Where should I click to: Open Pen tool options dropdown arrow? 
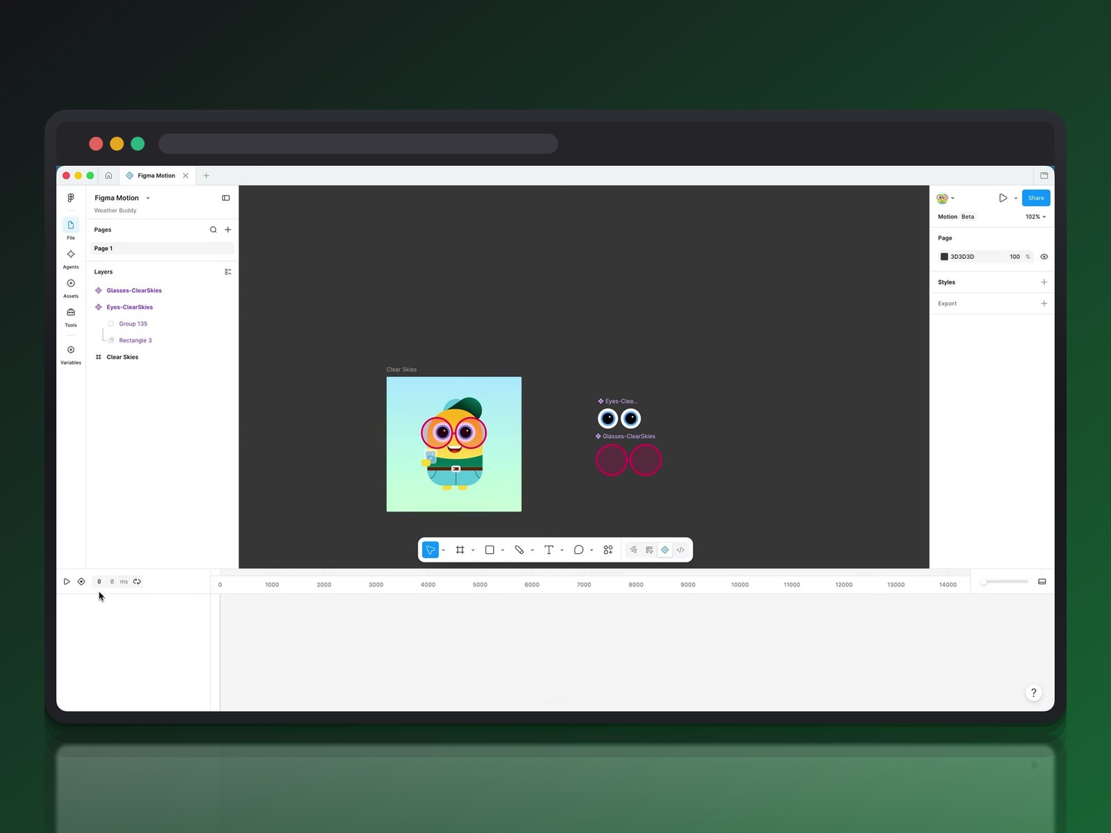533,550
